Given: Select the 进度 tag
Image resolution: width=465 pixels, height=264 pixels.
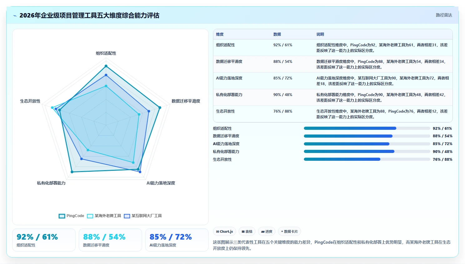Looking at the screenshot, I should coord(267,231).
